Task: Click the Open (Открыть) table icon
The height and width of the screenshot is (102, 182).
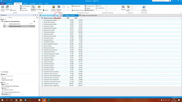Action: click(x=7, y=8)
